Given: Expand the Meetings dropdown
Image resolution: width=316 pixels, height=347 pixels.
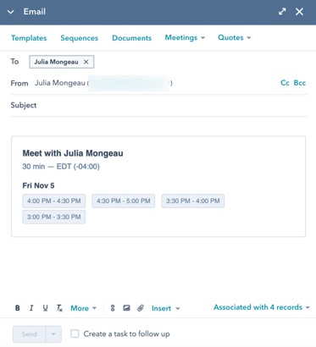Looking at the screenshot, I should (x=185, y=37).
